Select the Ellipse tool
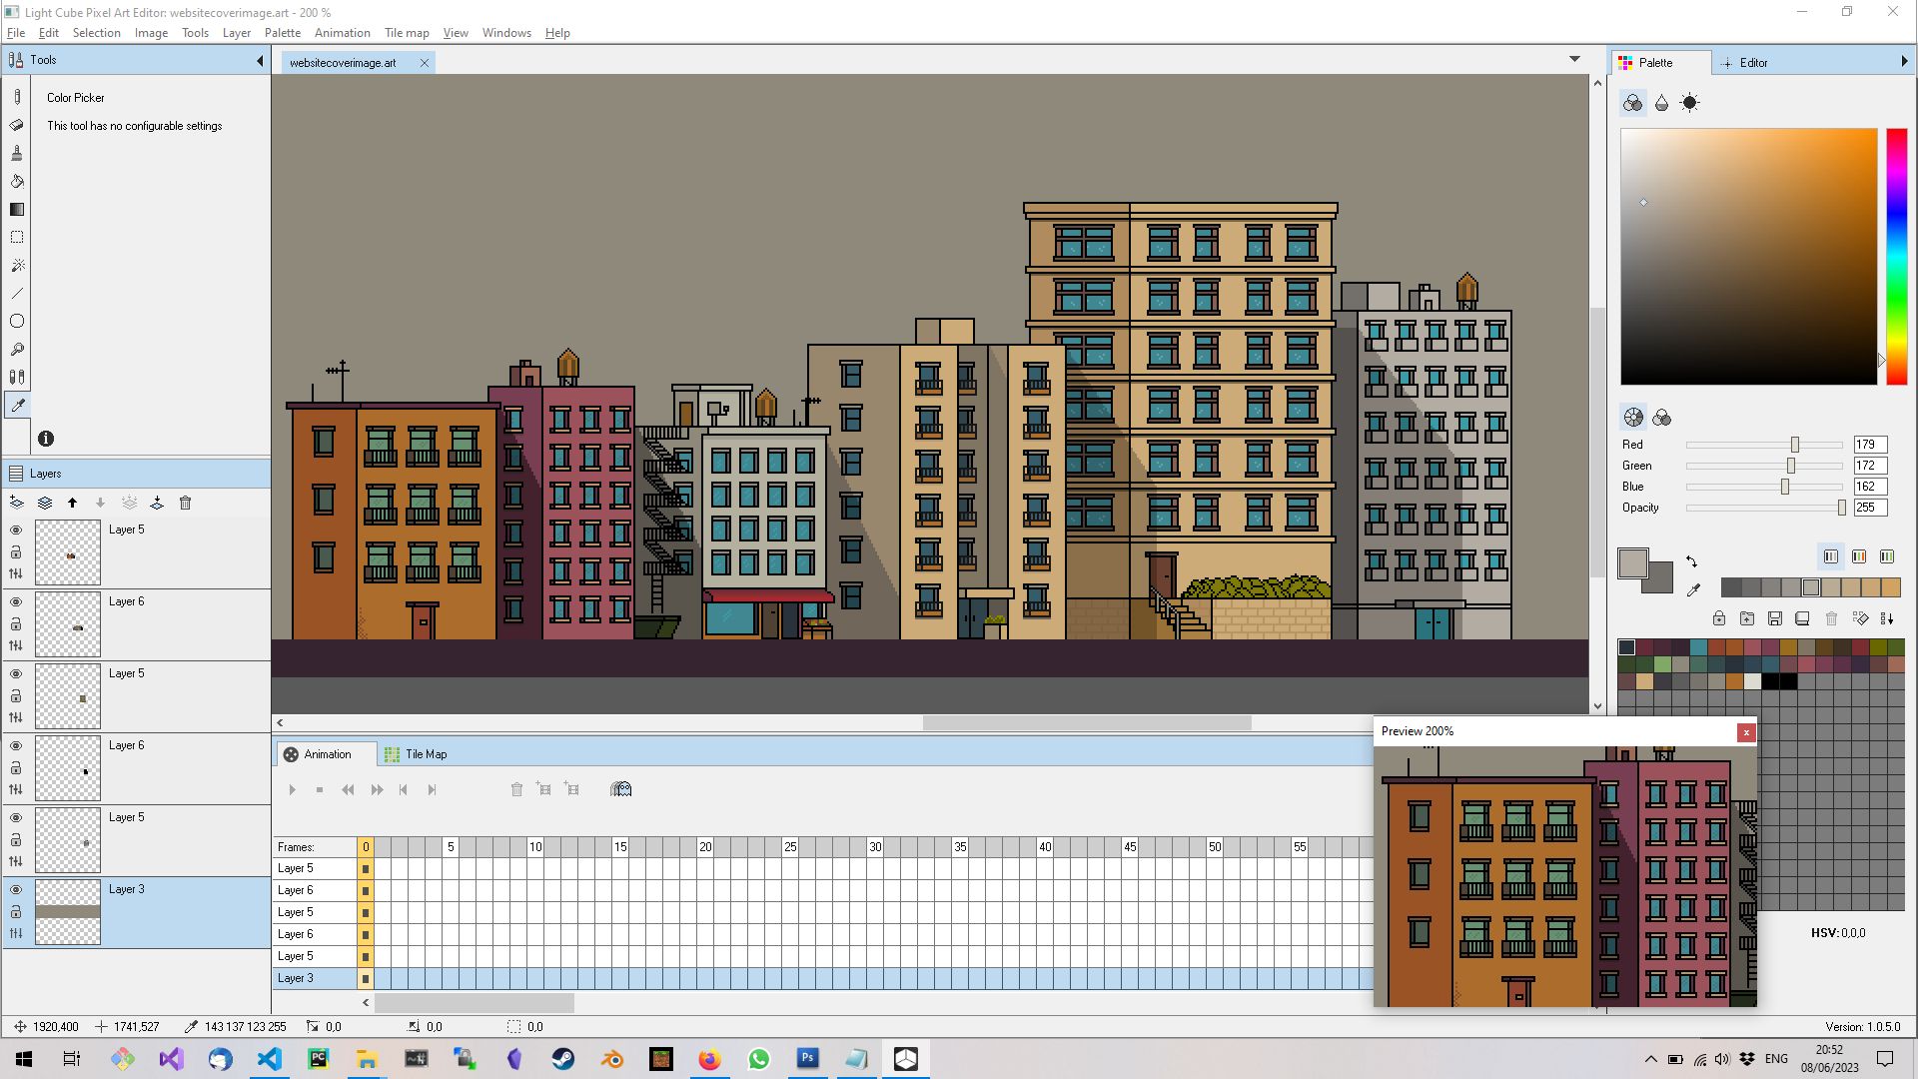1918x1079 pixels. click(17, 321)
